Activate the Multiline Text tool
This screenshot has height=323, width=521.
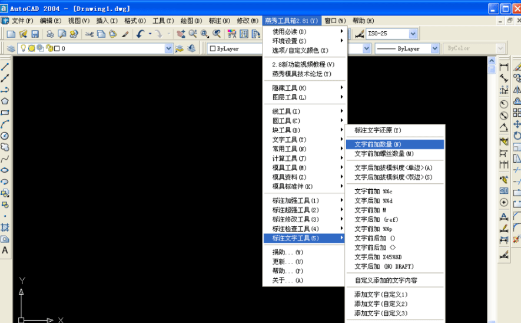[x=5, y=251]
